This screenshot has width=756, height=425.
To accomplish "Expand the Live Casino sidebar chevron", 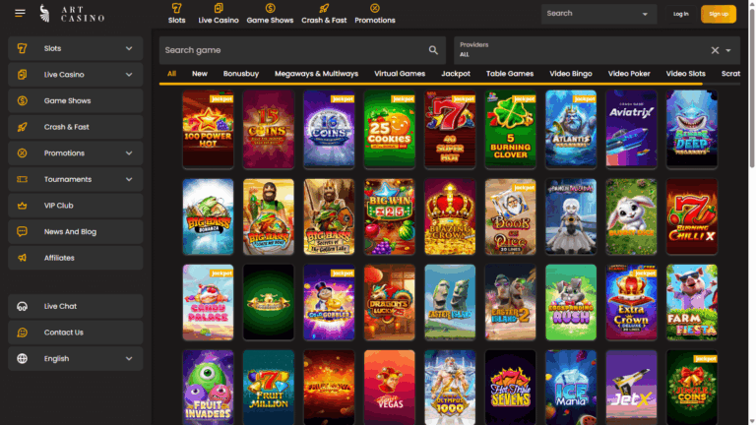I will 129,75.
